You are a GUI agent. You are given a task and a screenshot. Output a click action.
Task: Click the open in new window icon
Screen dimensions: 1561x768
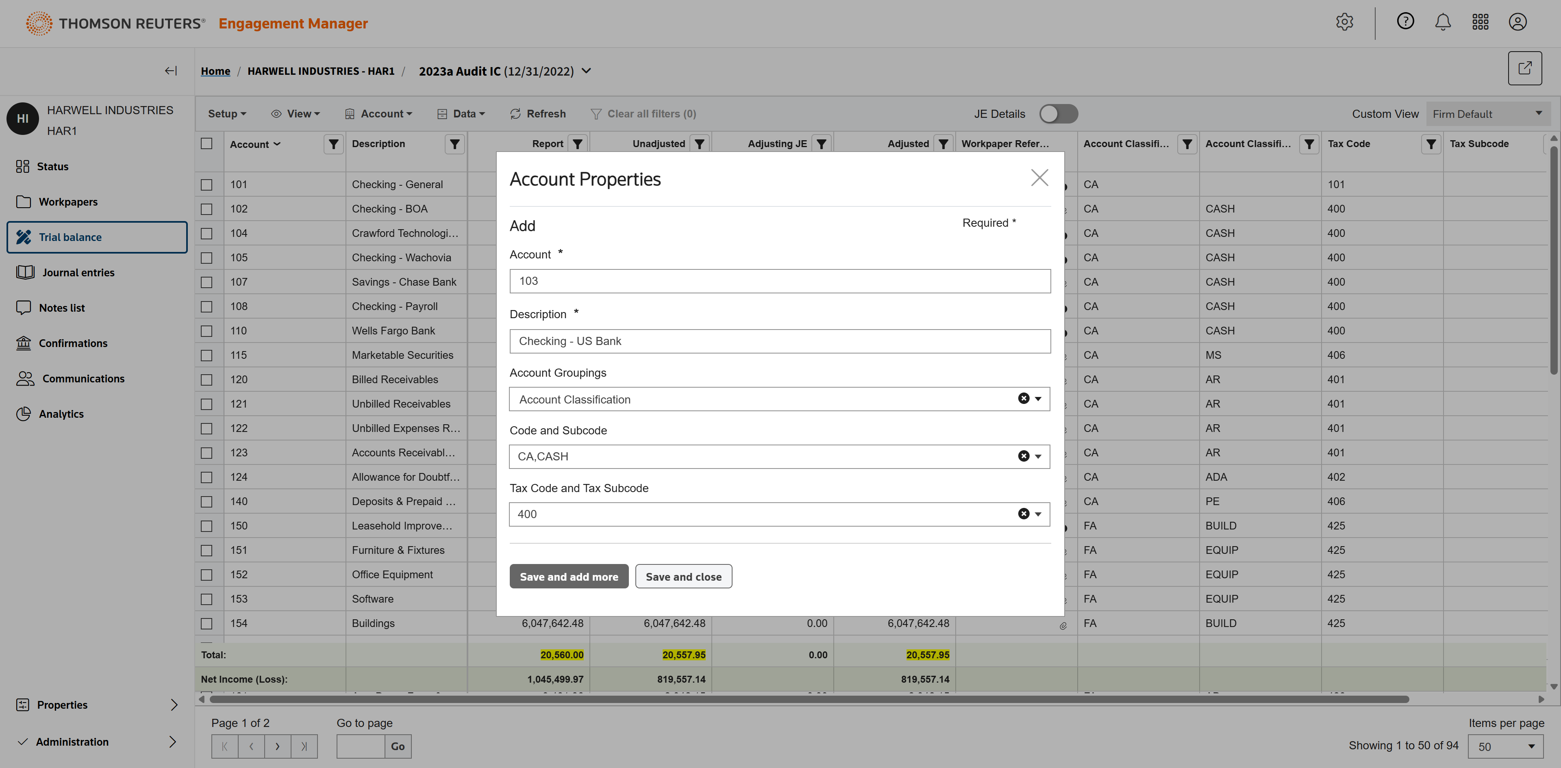tap(1525, 68)
